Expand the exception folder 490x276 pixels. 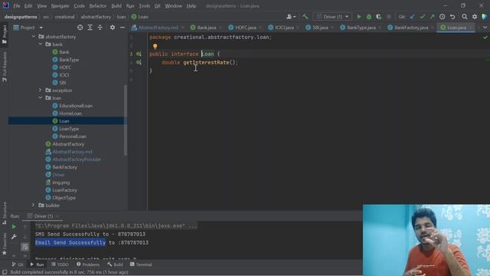coord(41,90)
